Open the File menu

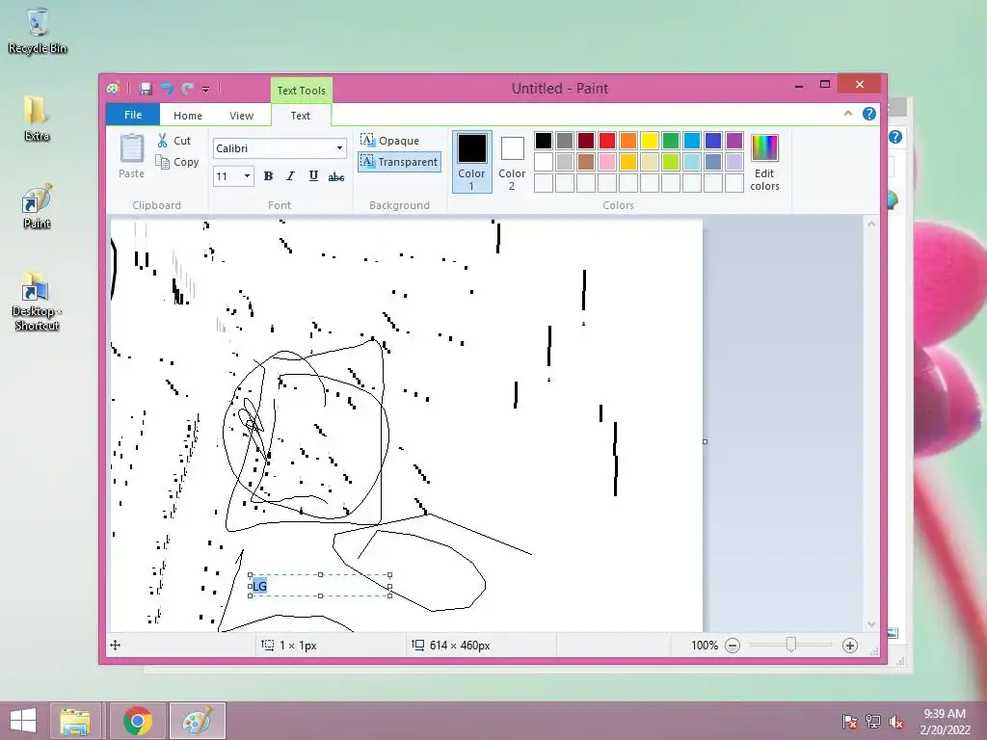pos(133,116)
